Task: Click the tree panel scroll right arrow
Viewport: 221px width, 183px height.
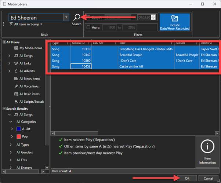Action: tap(43, 172)
